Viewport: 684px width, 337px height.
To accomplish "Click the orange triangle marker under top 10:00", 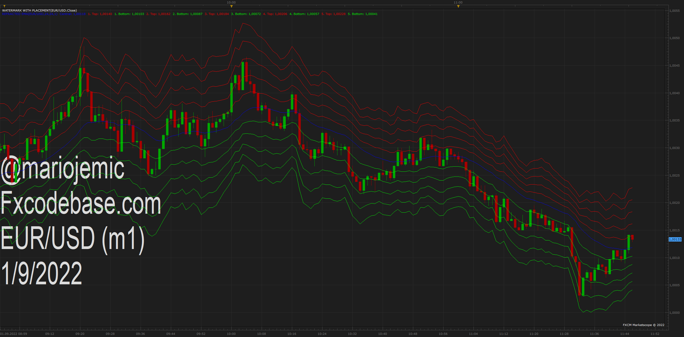I will tap(231, 6).
